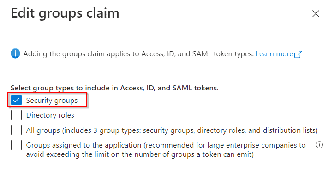The width and height of the screenshot is (328, 172).
Task: Click the Select group types instruction text
Action: point(114,88)
